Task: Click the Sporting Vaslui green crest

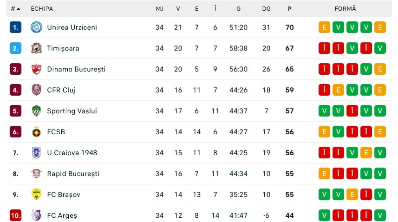Action: tap(36, 111)
